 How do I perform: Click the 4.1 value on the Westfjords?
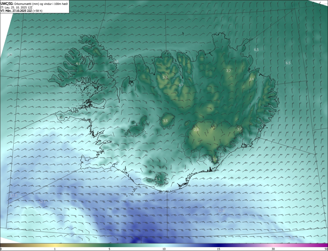coord(78,64)
